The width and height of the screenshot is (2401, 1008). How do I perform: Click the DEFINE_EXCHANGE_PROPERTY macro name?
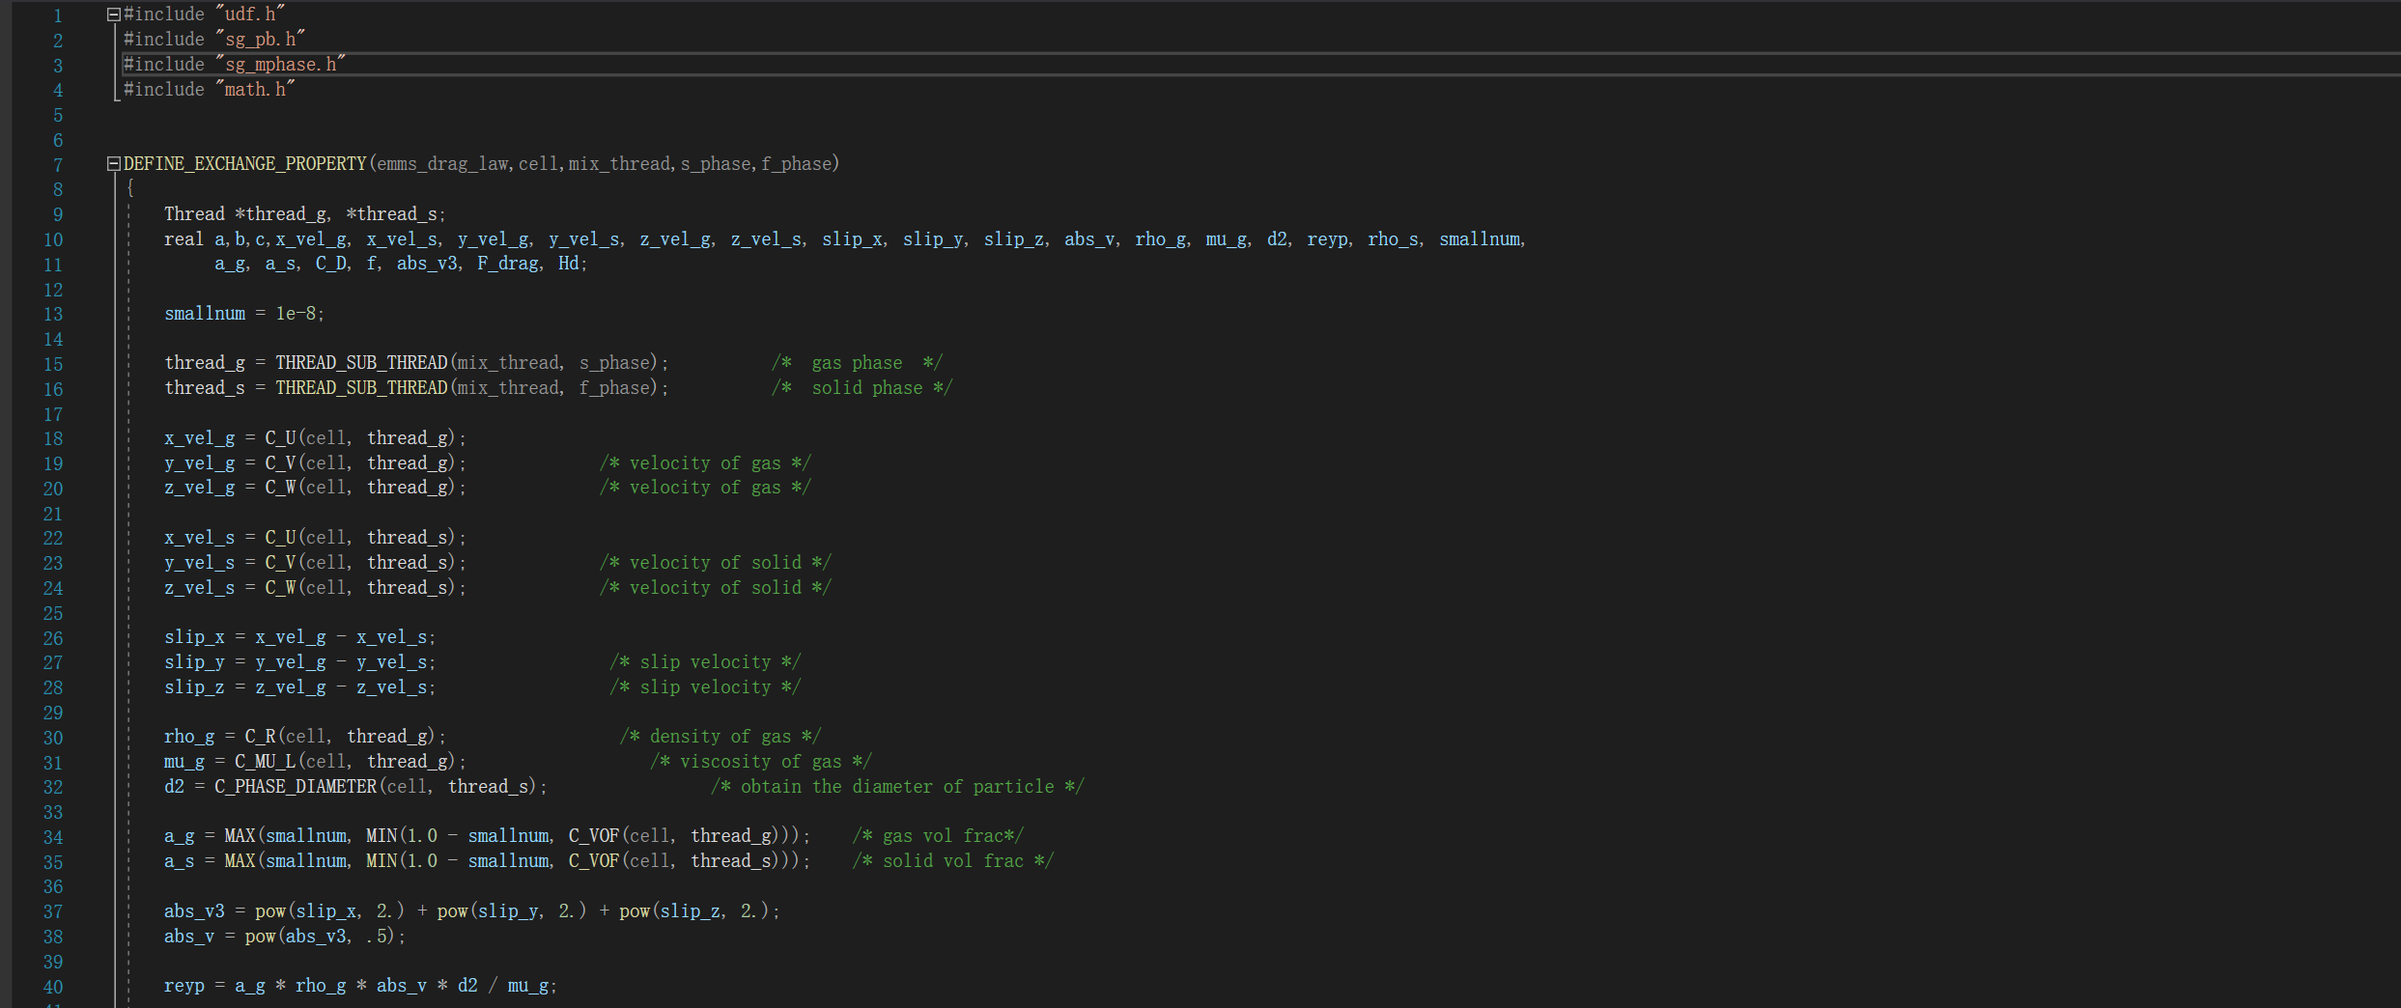244,164
